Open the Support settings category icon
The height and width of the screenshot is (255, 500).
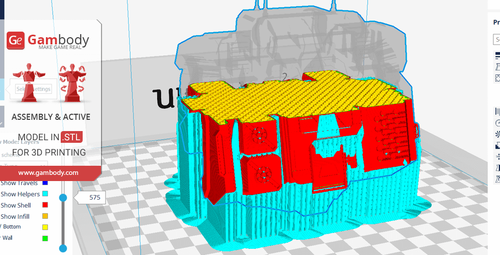tap(497, 145)
